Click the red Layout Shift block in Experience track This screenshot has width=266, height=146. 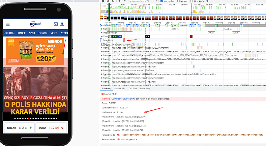click(124, 40)
